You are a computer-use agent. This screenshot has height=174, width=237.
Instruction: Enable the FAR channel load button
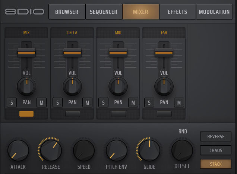pyautogui.click(x=164, y=114)
